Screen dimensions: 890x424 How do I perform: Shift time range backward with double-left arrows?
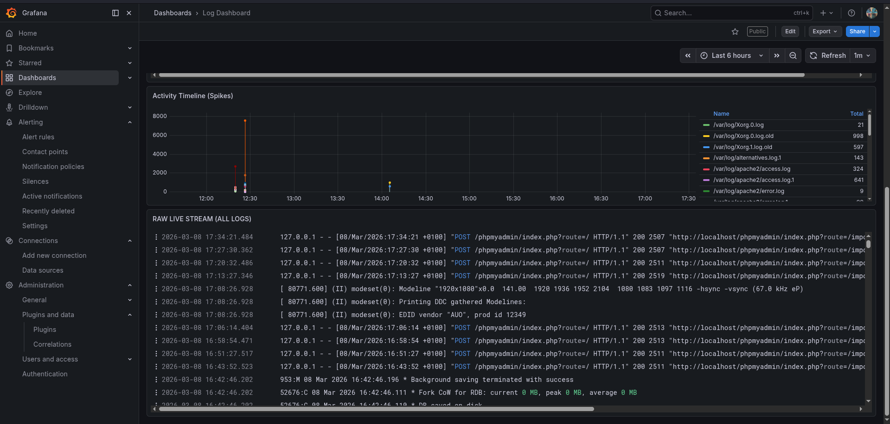point(688,56)
